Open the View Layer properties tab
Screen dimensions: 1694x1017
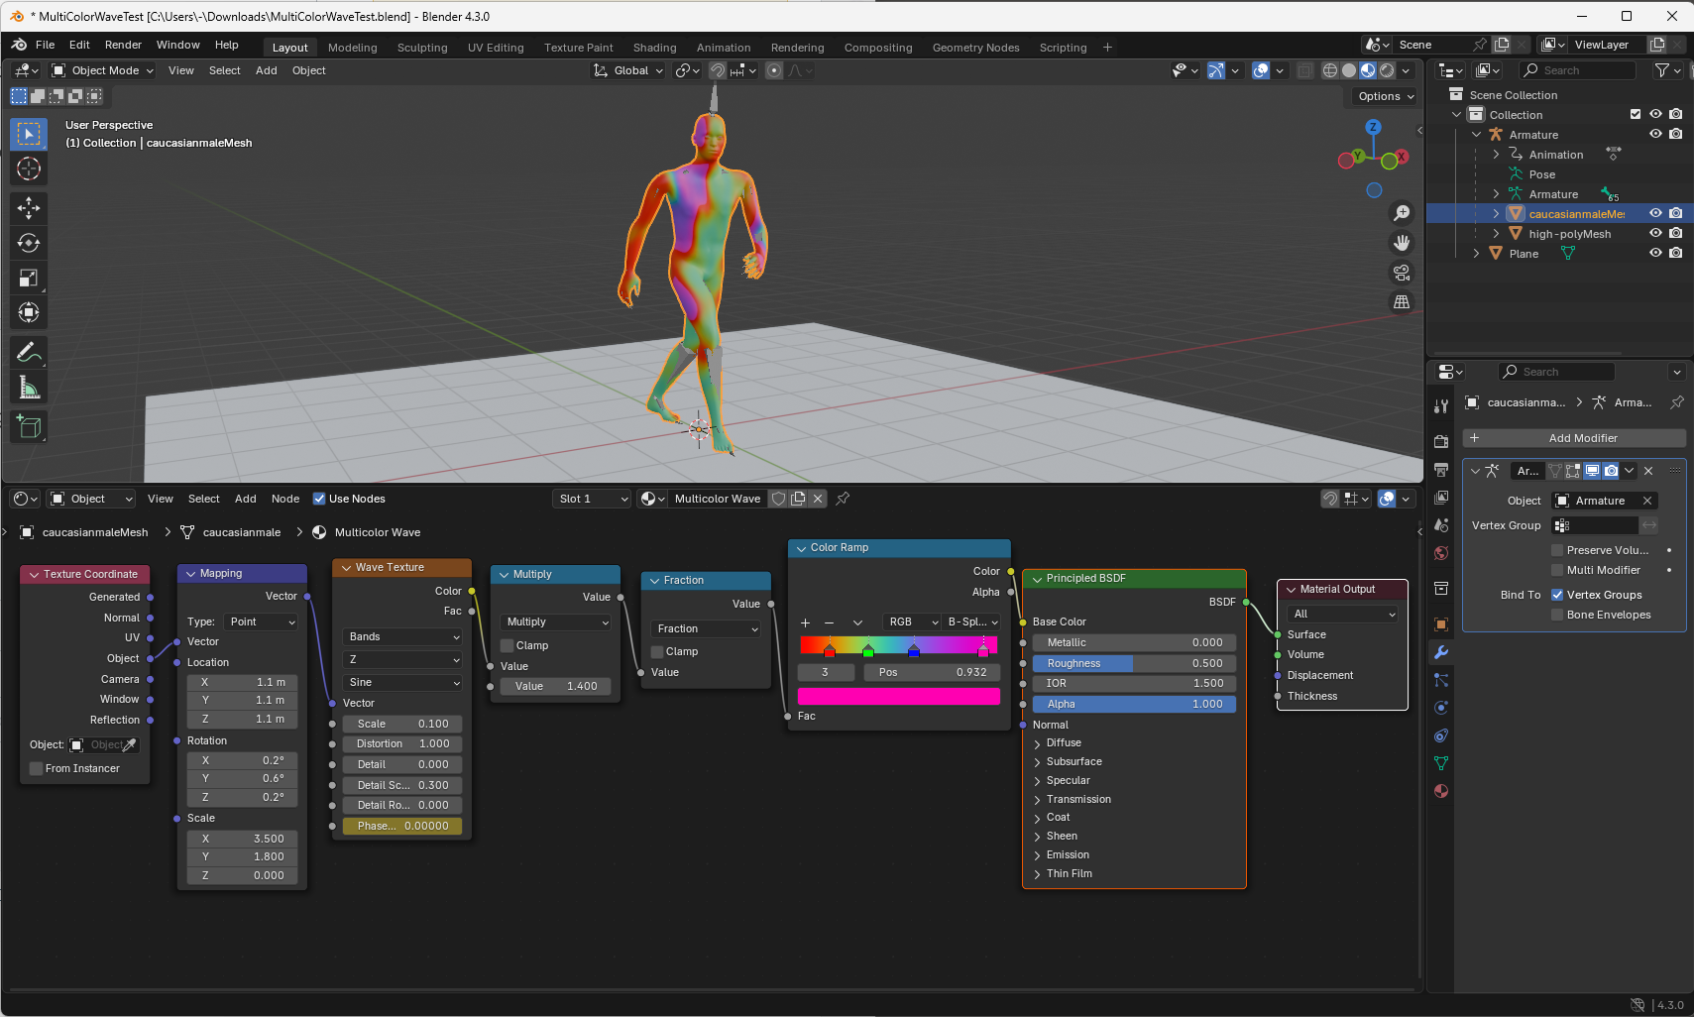coord(1441,497)
